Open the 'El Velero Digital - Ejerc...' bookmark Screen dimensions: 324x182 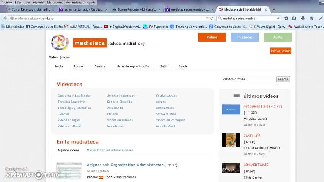(x=267, y=27)
